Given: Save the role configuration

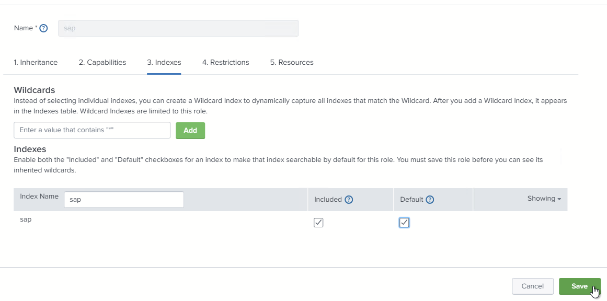Looking at the screenshot, I should 580,286.
